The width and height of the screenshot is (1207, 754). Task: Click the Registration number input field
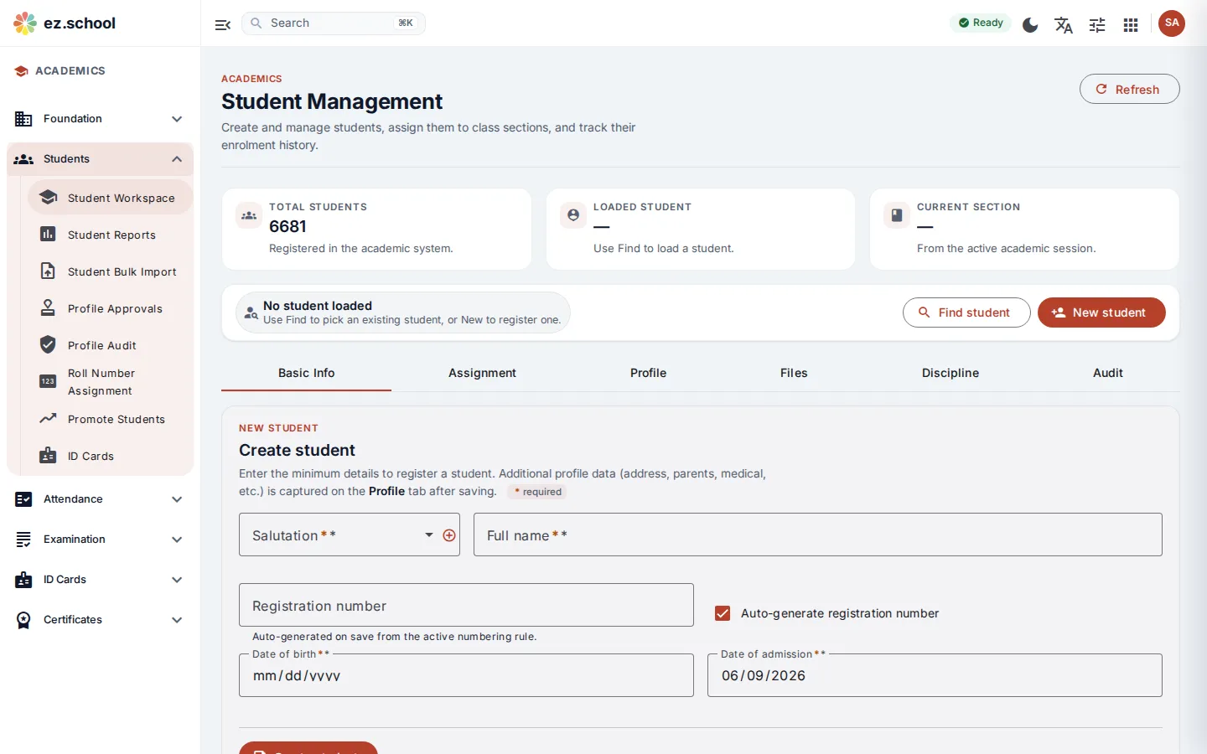[466, 605]
